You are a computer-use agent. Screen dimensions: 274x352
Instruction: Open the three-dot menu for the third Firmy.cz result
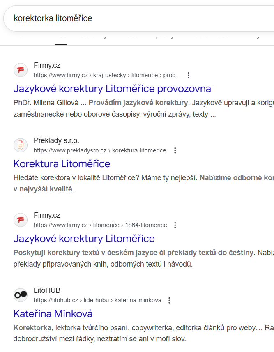coord(175,225)
